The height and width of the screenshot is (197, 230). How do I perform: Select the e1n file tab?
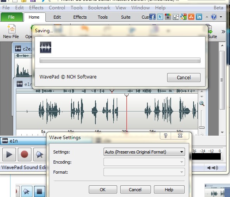(x=24, y=141)
